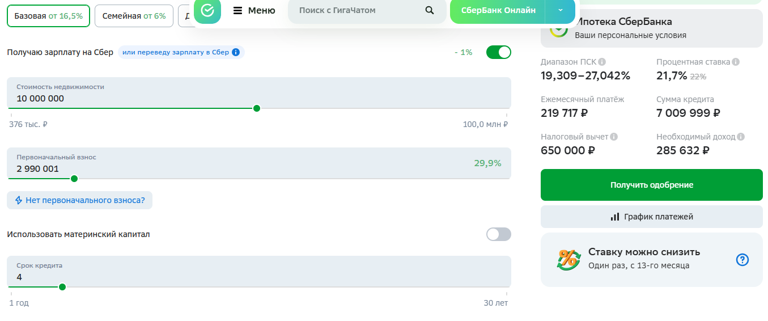The height and width of the screenshot is (321, 768).
Task: Click the question mark help icon
Action: [742, 260]
